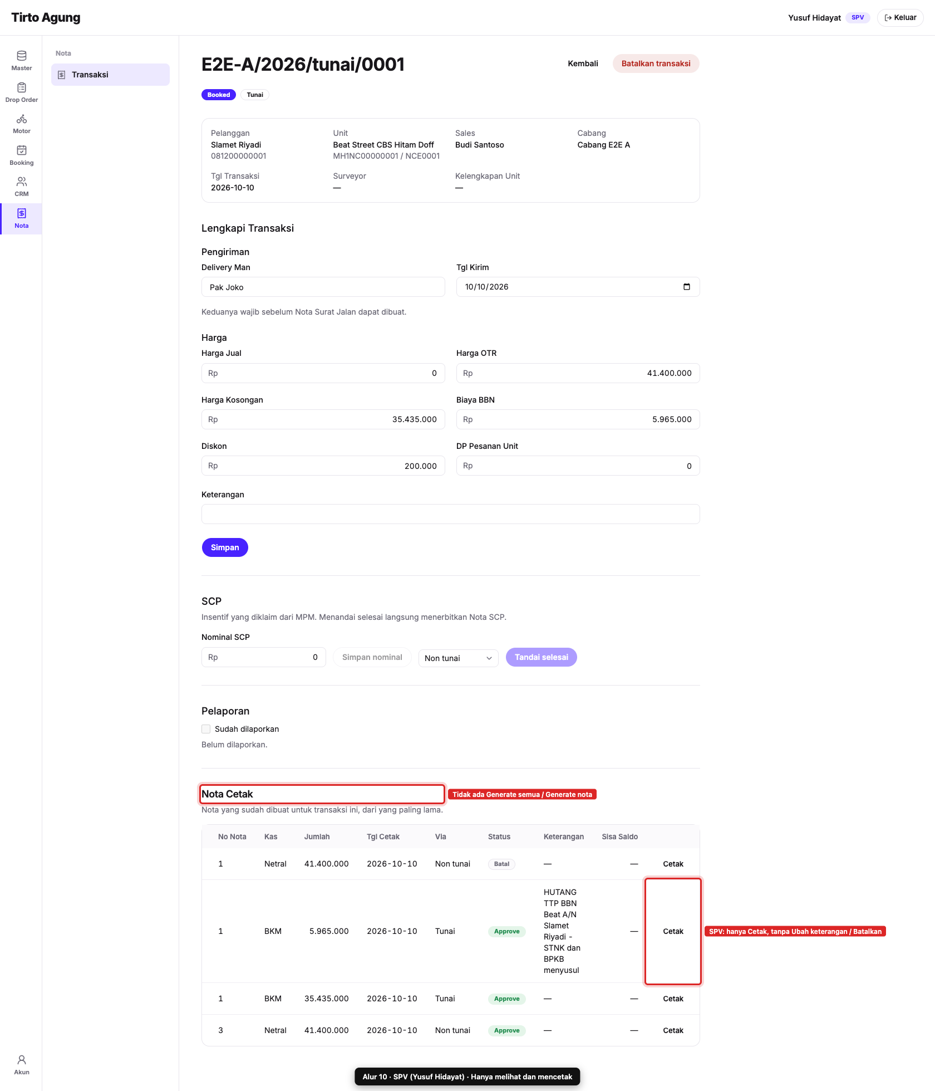Viewport: 935px width, 1091px height.
Task: Click Cetak for the BKM 35.435.000 nota
Action: 673,999
